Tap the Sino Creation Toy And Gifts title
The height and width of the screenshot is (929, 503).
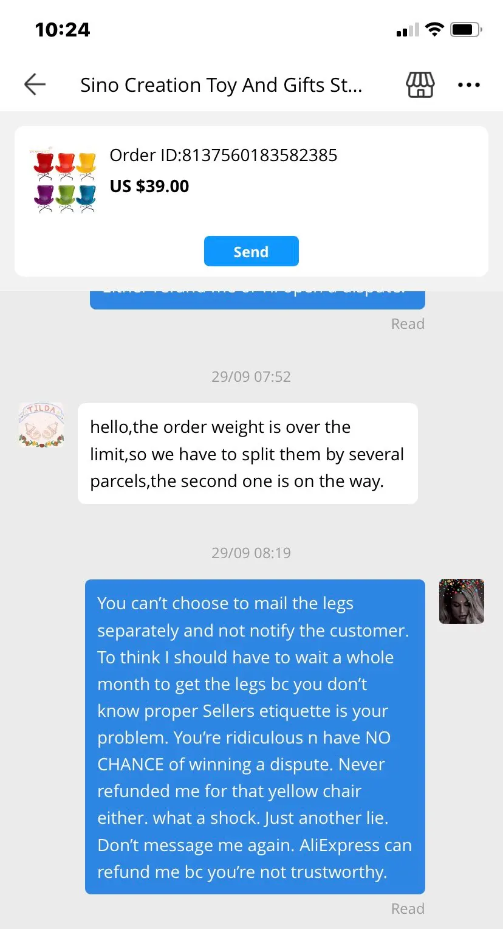point(221,85)
